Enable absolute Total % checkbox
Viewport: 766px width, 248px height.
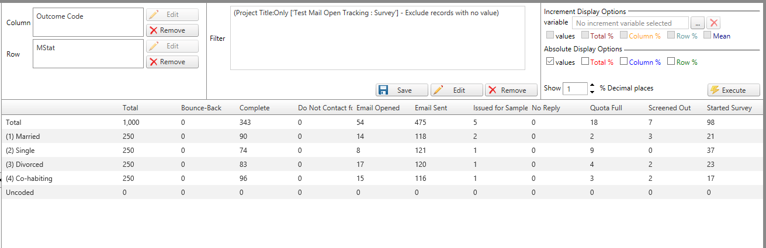[585, 61]
